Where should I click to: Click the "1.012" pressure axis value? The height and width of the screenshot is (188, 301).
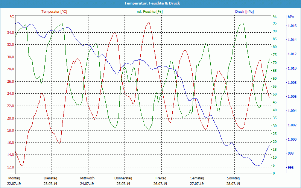292,54
